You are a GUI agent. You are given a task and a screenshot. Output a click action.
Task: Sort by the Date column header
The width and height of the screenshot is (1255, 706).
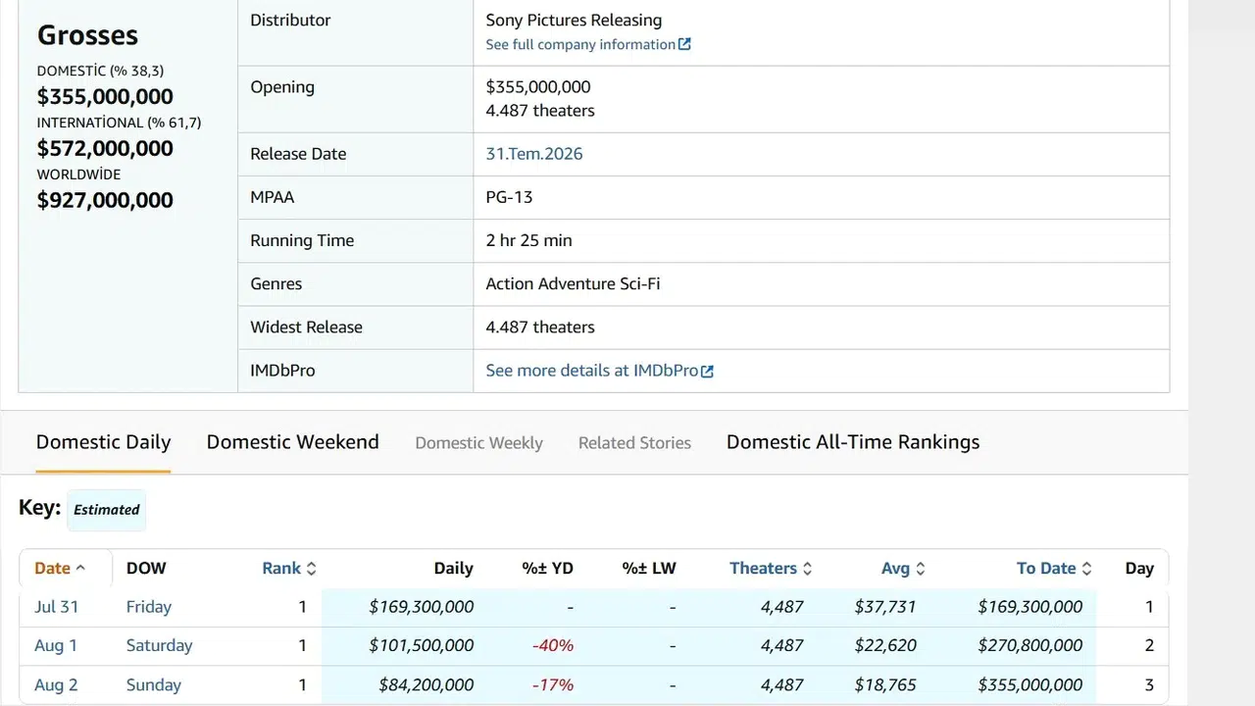(x=52, y=569)
